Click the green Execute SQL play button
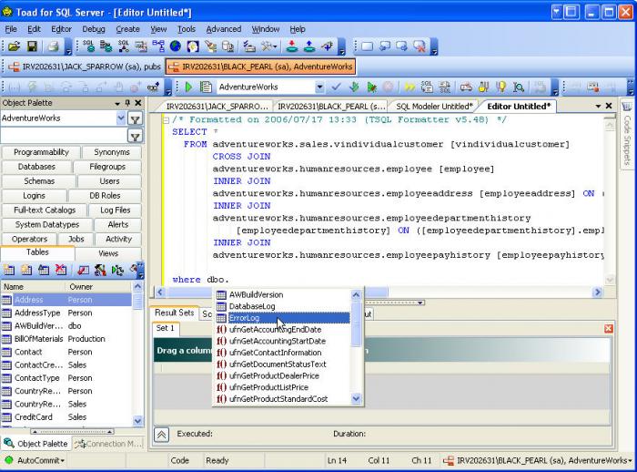The height and width of the screenshot is (472, 637). 188,87
